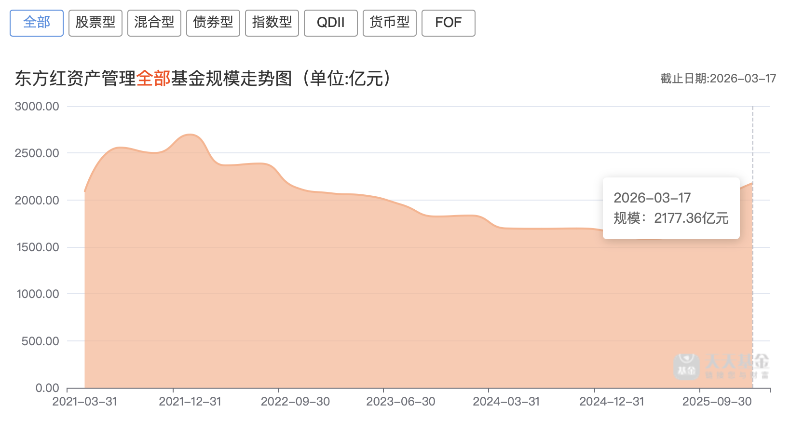Open the 混合型 fund category

pos(154,23)
